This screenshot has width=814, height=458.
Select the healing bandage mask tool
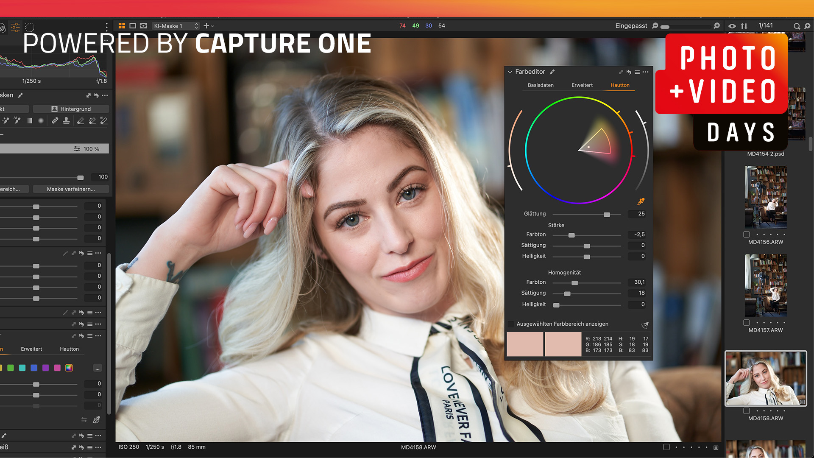tap(55, 121)
